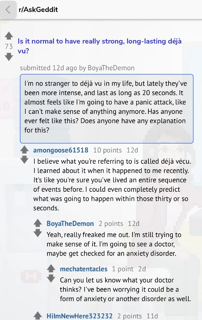This screenshot has height=320, width=202.
Task: Click the 73 vote count
Action: 9,47
